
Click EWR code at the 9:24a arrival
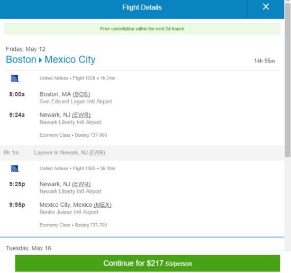(81, 115)
